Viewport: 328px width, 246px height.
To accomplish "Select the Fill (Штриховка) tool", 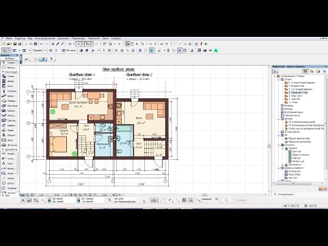I will 9,174.
